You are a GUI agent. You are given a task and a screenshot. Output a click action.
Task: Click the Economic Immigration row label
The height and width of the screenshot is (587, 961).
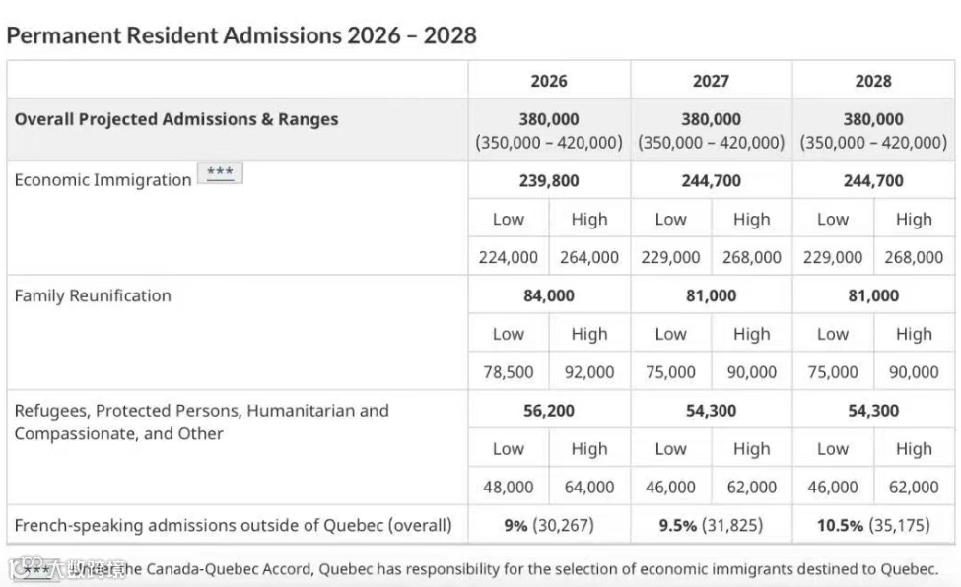(x=103, y=180)
